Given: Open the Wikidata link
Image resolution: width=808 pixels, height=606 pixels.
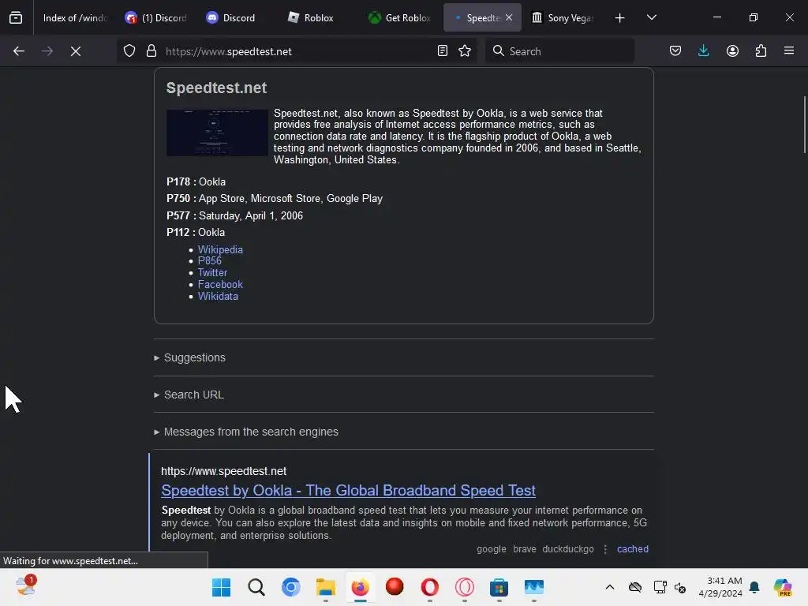Looking at the screenshot, I should click(218, 297).
